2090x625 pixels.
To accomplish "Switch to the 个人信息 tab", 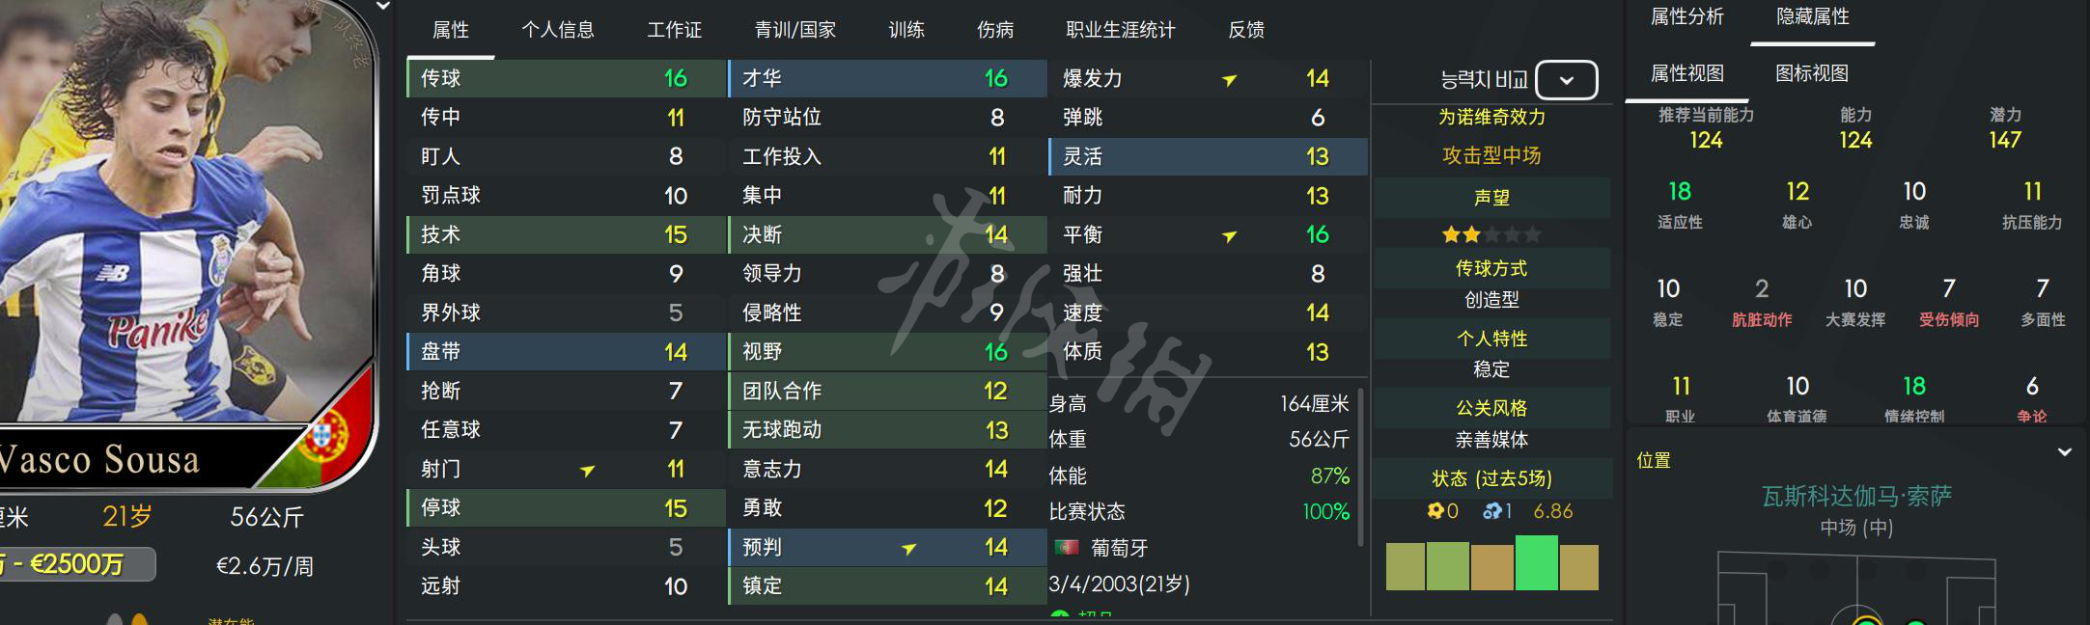I will point(558,30).
